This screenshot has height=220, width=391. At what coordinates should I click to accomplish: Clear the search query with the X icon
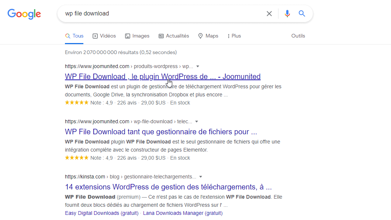pos(269,14)
